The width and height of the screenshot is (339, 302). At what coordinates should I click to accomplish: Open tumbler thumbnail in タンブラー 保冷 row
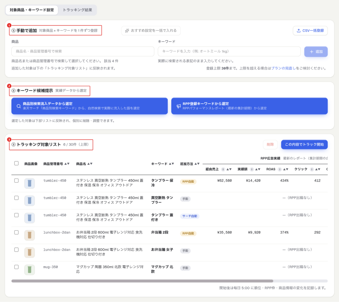pyautogui.click(x=30, y=183)
